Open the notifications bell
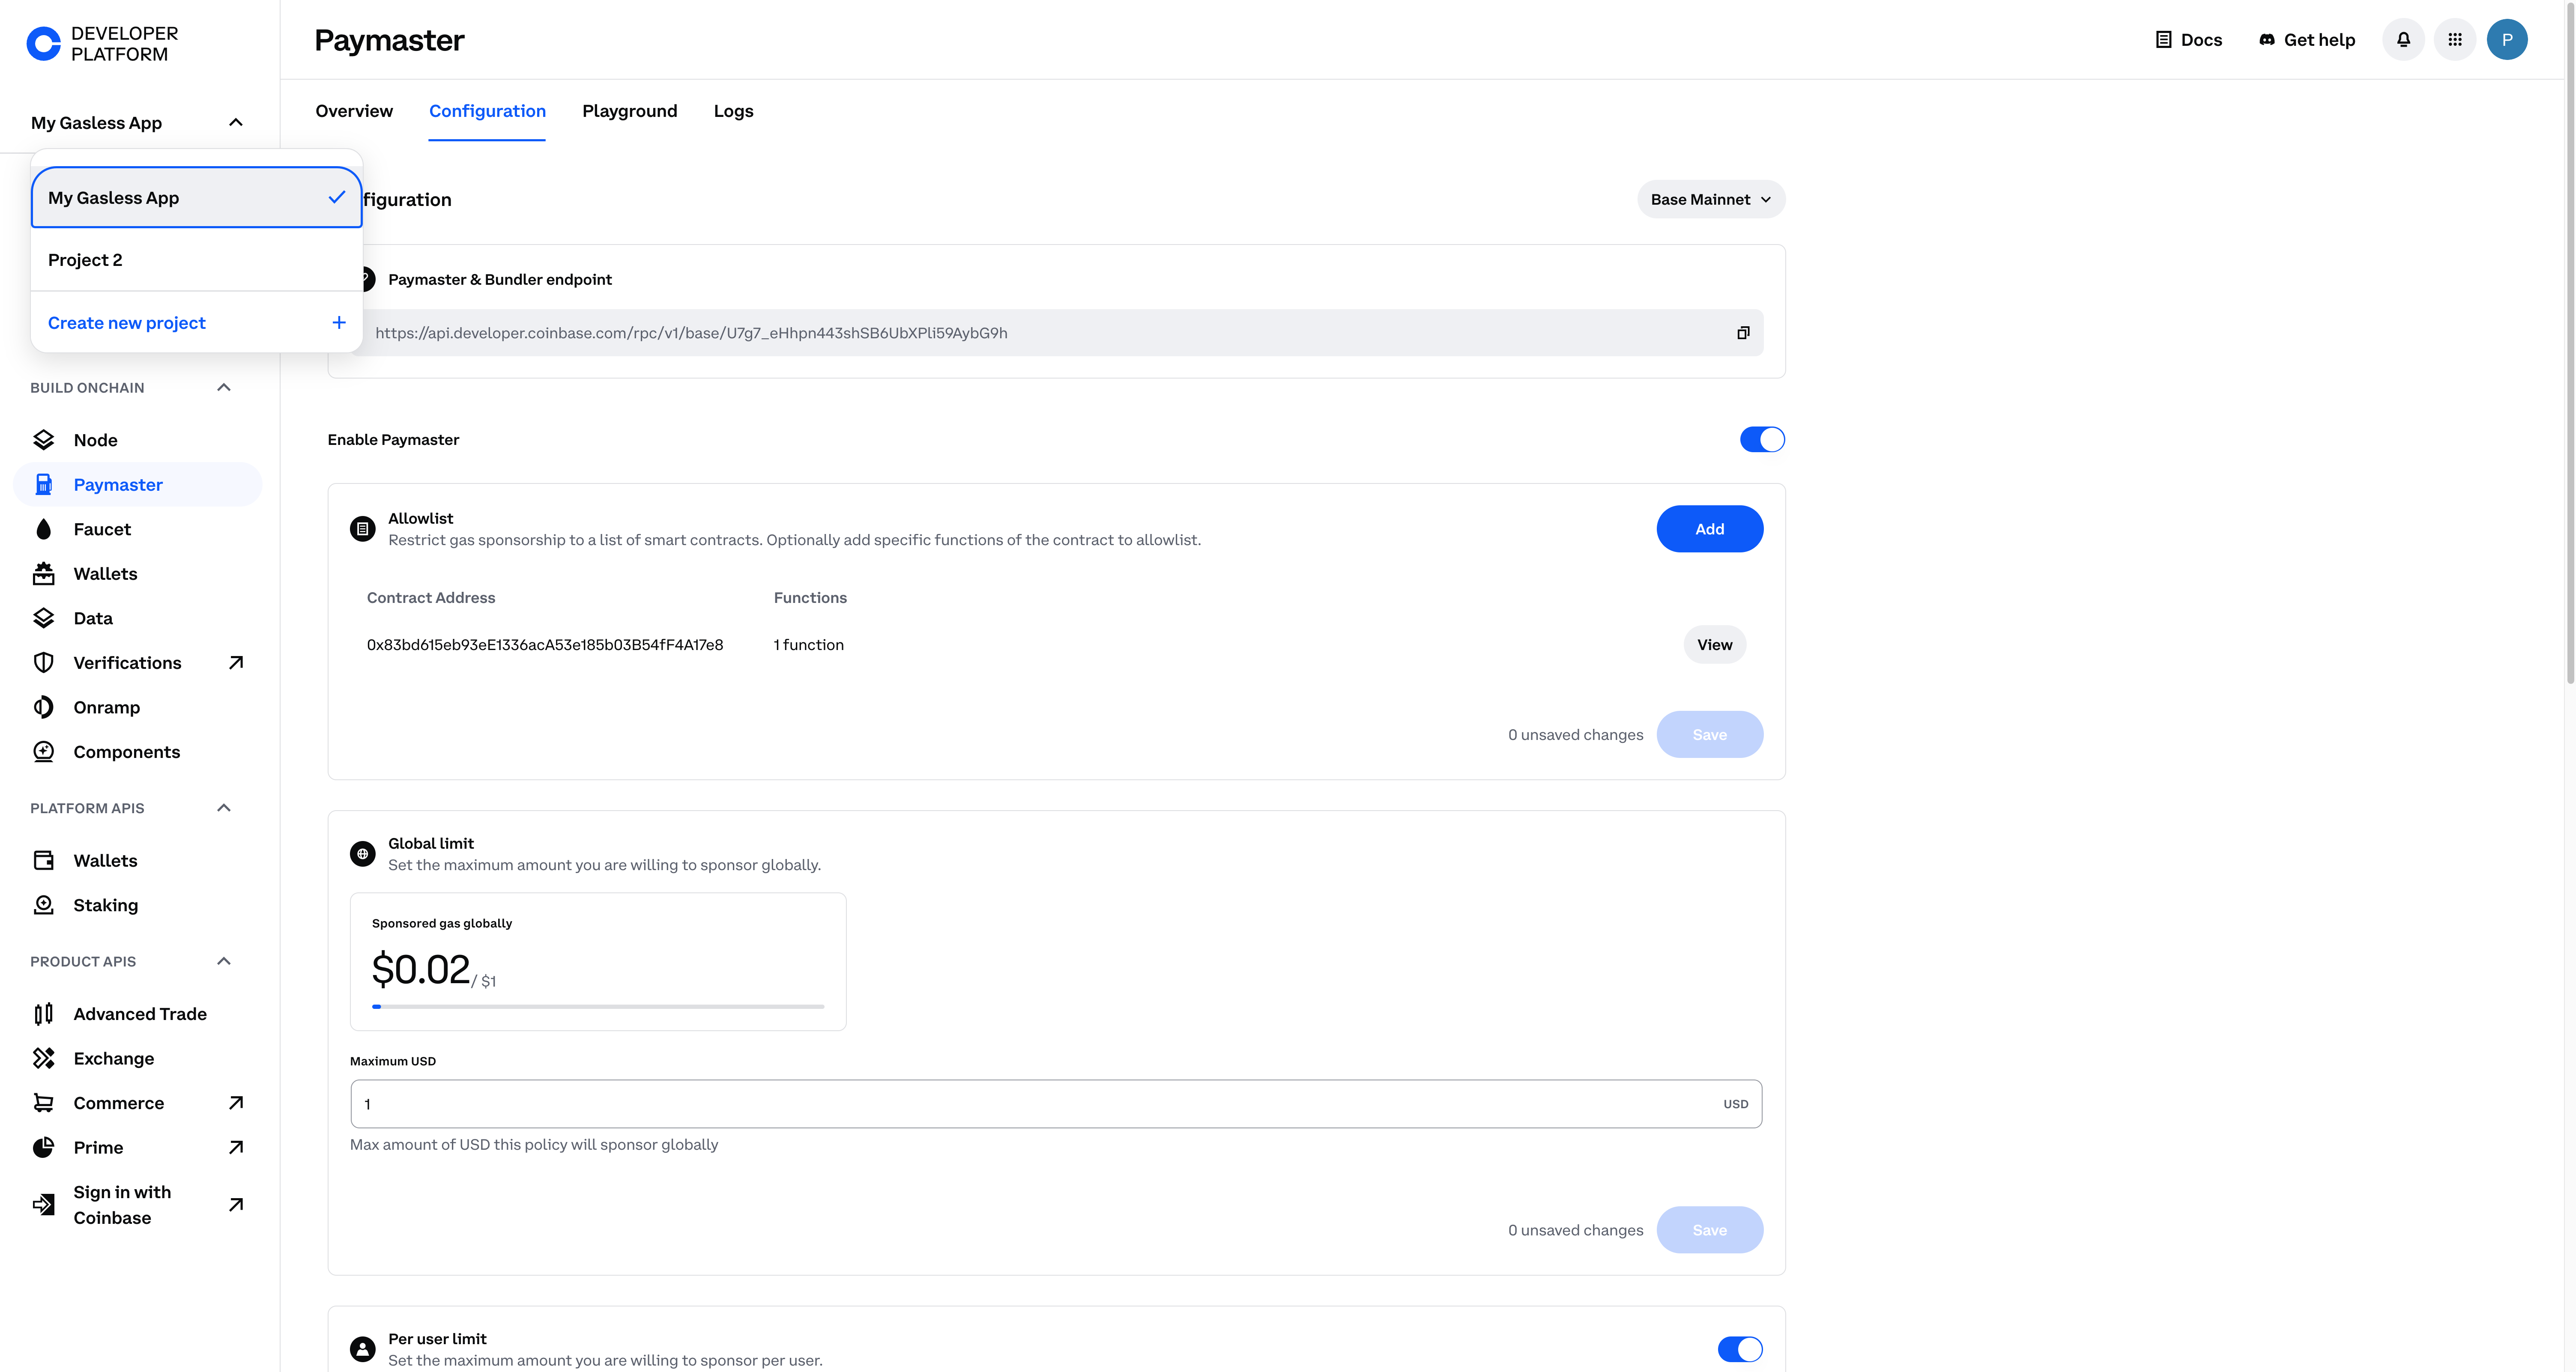The height and width of the screenshot is (1372, 2576). pos(2403,40)
